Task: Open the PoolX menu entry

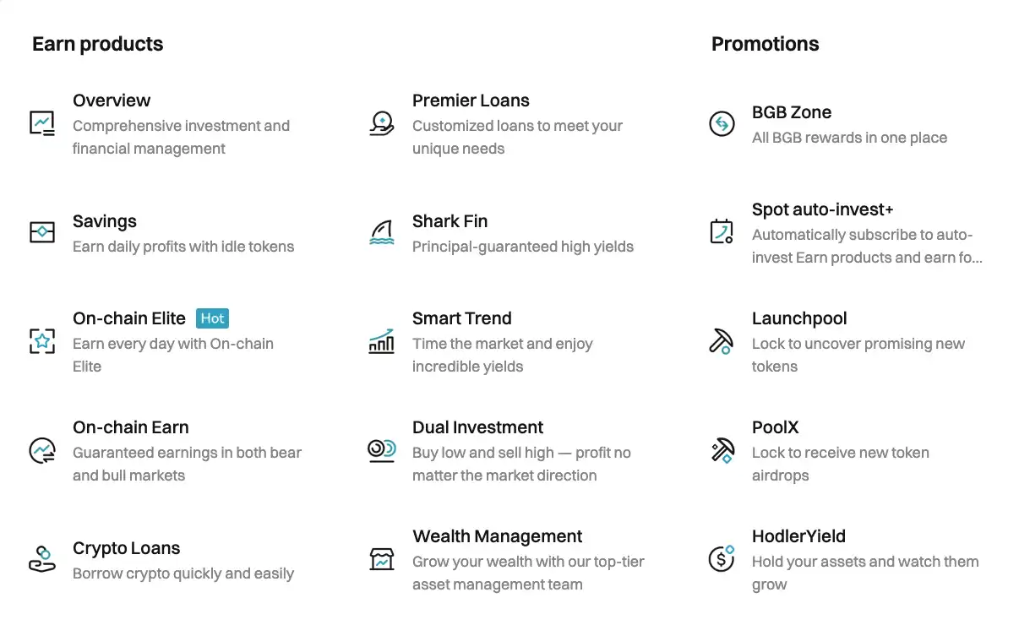Action: [x=775, y=427]
